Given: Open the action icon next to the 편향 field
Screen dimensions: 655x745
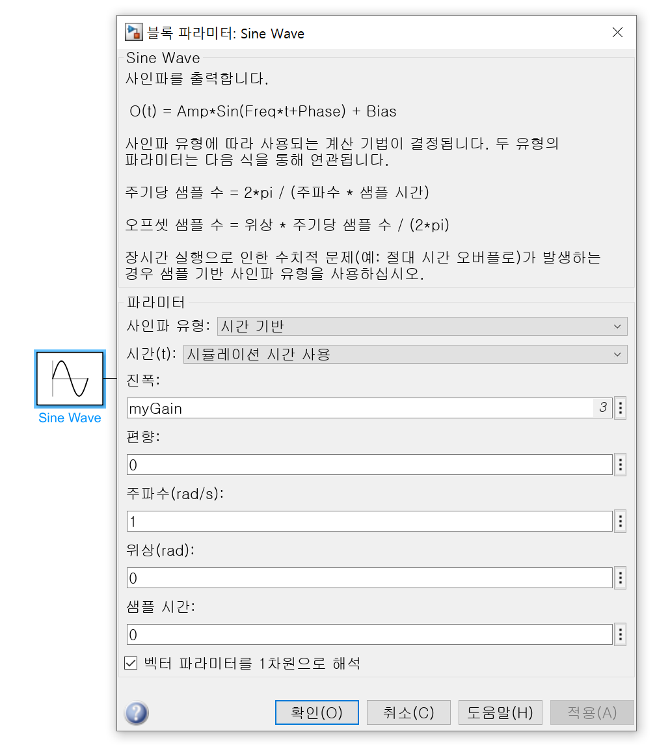Looking at the screenshot, I should click(620, 465).
